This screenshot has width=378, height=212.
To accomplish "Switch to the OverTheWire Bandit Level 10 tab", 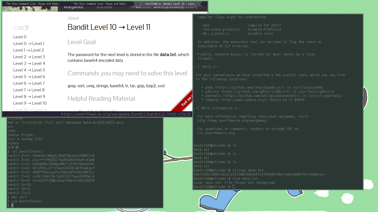I will pos(170,4).
